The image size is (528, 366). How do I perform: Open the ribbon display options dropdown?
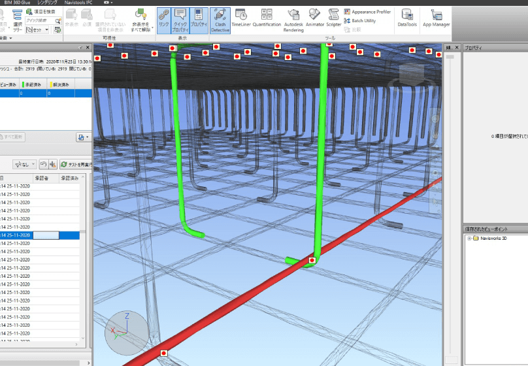coord(108,3)
